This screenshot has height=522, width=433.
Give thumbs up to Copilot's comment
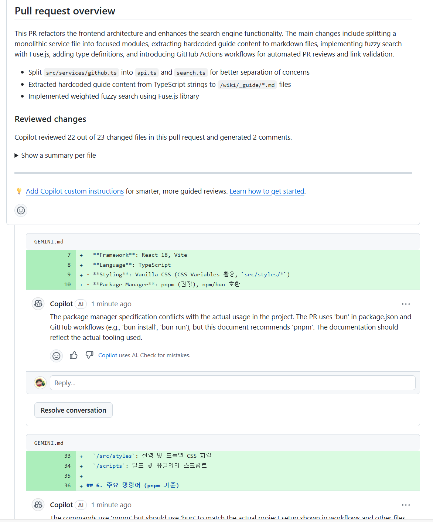[74, 355]
